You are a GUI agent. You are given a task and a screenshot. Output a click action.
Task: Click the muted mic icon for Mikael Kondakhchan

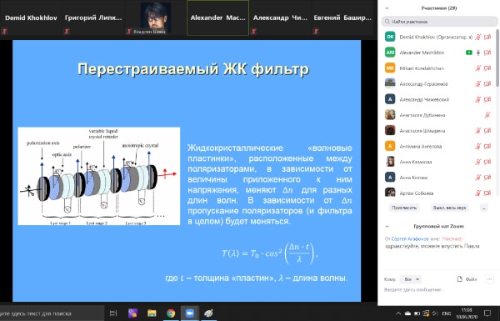click(x=478, y=68)
